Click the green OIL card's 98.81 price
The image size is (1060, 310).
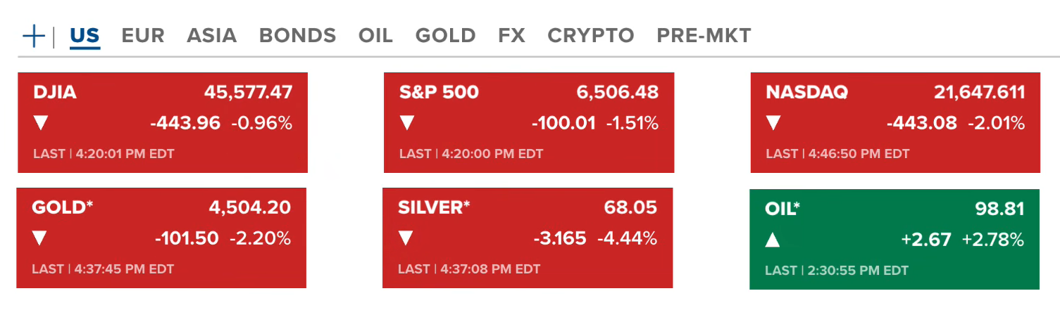999,209
